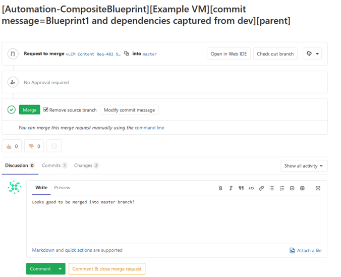Insert a bulleted list in comment

coord(272,188)
